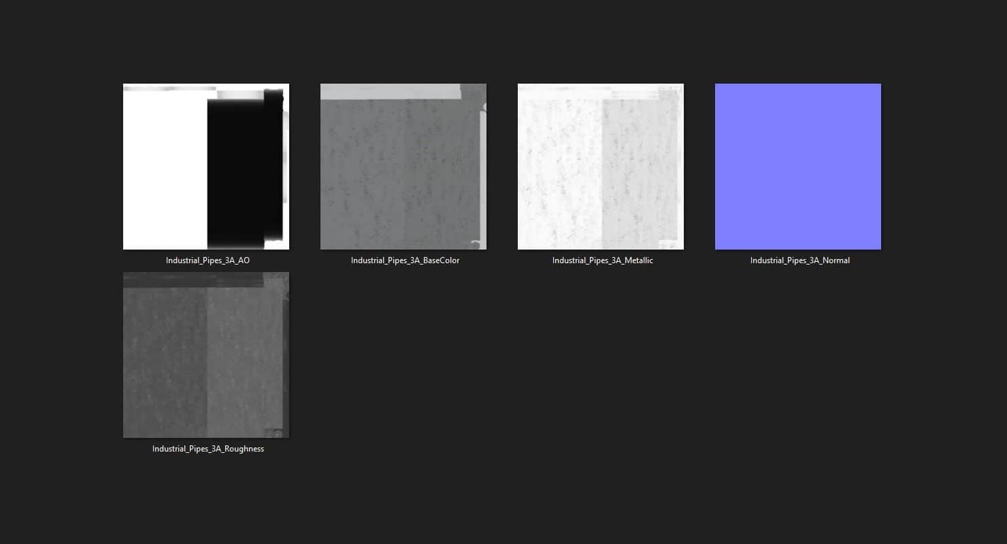The image size is (1007, 544).
Task: Click the purple Normal map thumbnail
Action: 797,167
